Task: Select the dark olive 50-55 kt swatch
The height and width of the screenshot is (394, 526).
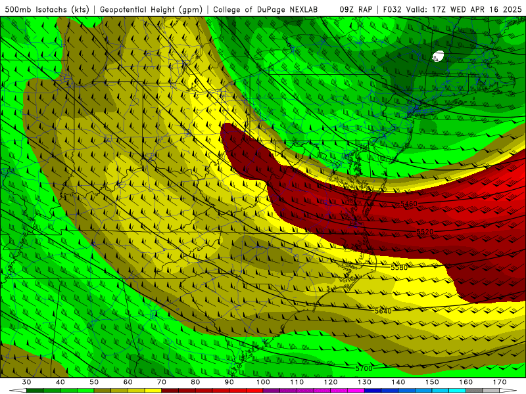Action: tap(103, 391)
